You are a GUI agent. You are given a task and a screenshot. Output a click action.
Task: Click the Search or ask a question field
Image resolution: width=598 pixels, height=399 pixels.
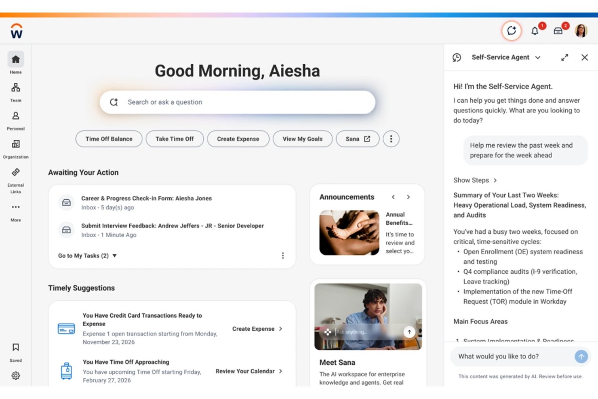point(238,102)
